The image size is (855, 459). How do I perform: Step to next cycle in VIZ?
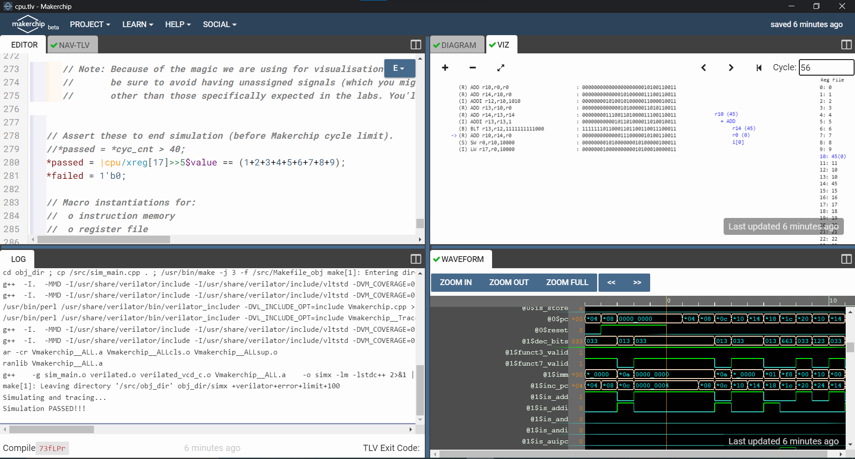731,68
